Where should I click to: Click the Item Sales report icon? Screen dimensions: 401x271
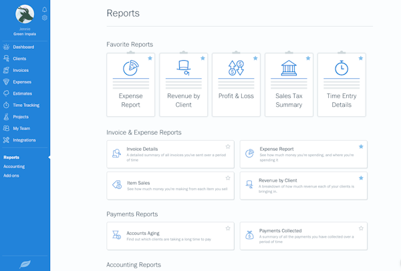tap(117, 185)
